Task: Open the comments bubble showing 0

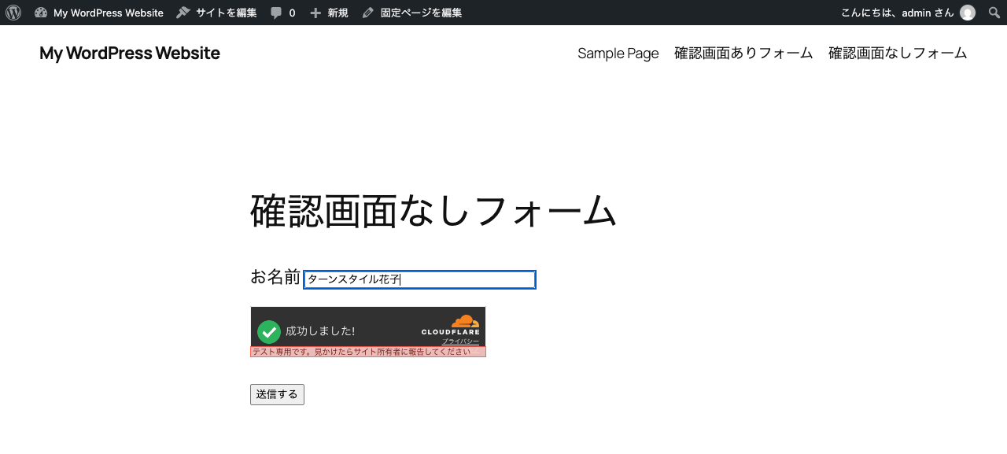Action: (x=282, y=13)
